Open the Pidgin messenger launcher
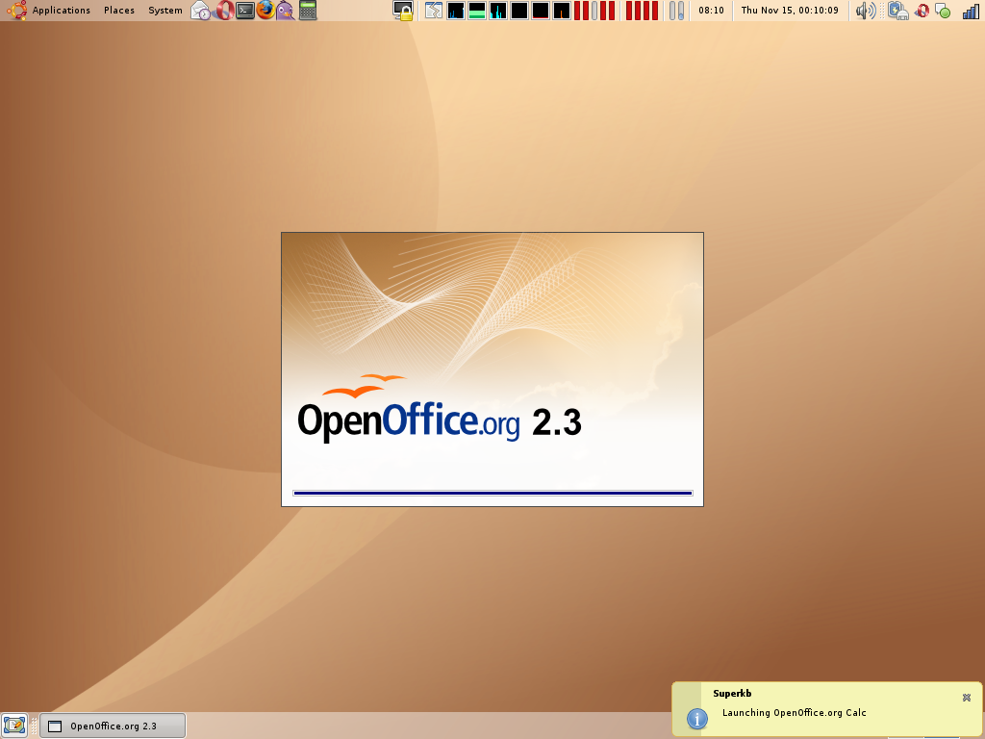Viewport: 985px width, 739px height. 286,11
